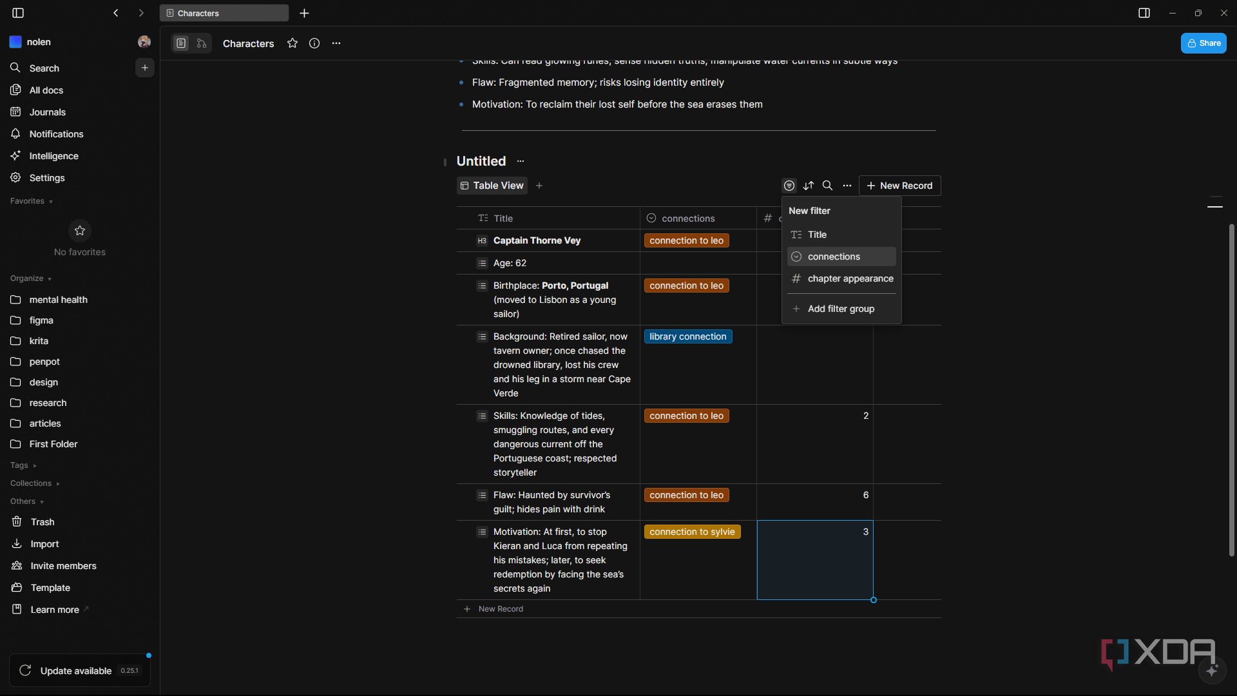Open the mental health folder
Image resolution: width=1237 pixels, height=696 pixels.
tap(80, 300)
